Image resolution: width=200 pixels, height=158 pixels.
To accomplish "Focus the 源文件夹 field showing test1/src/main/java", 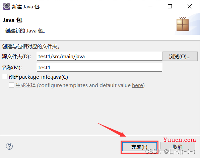I will tap(99, 56).
